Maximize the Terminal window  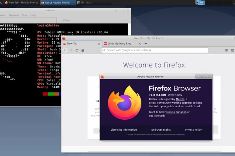click(124, 11)
